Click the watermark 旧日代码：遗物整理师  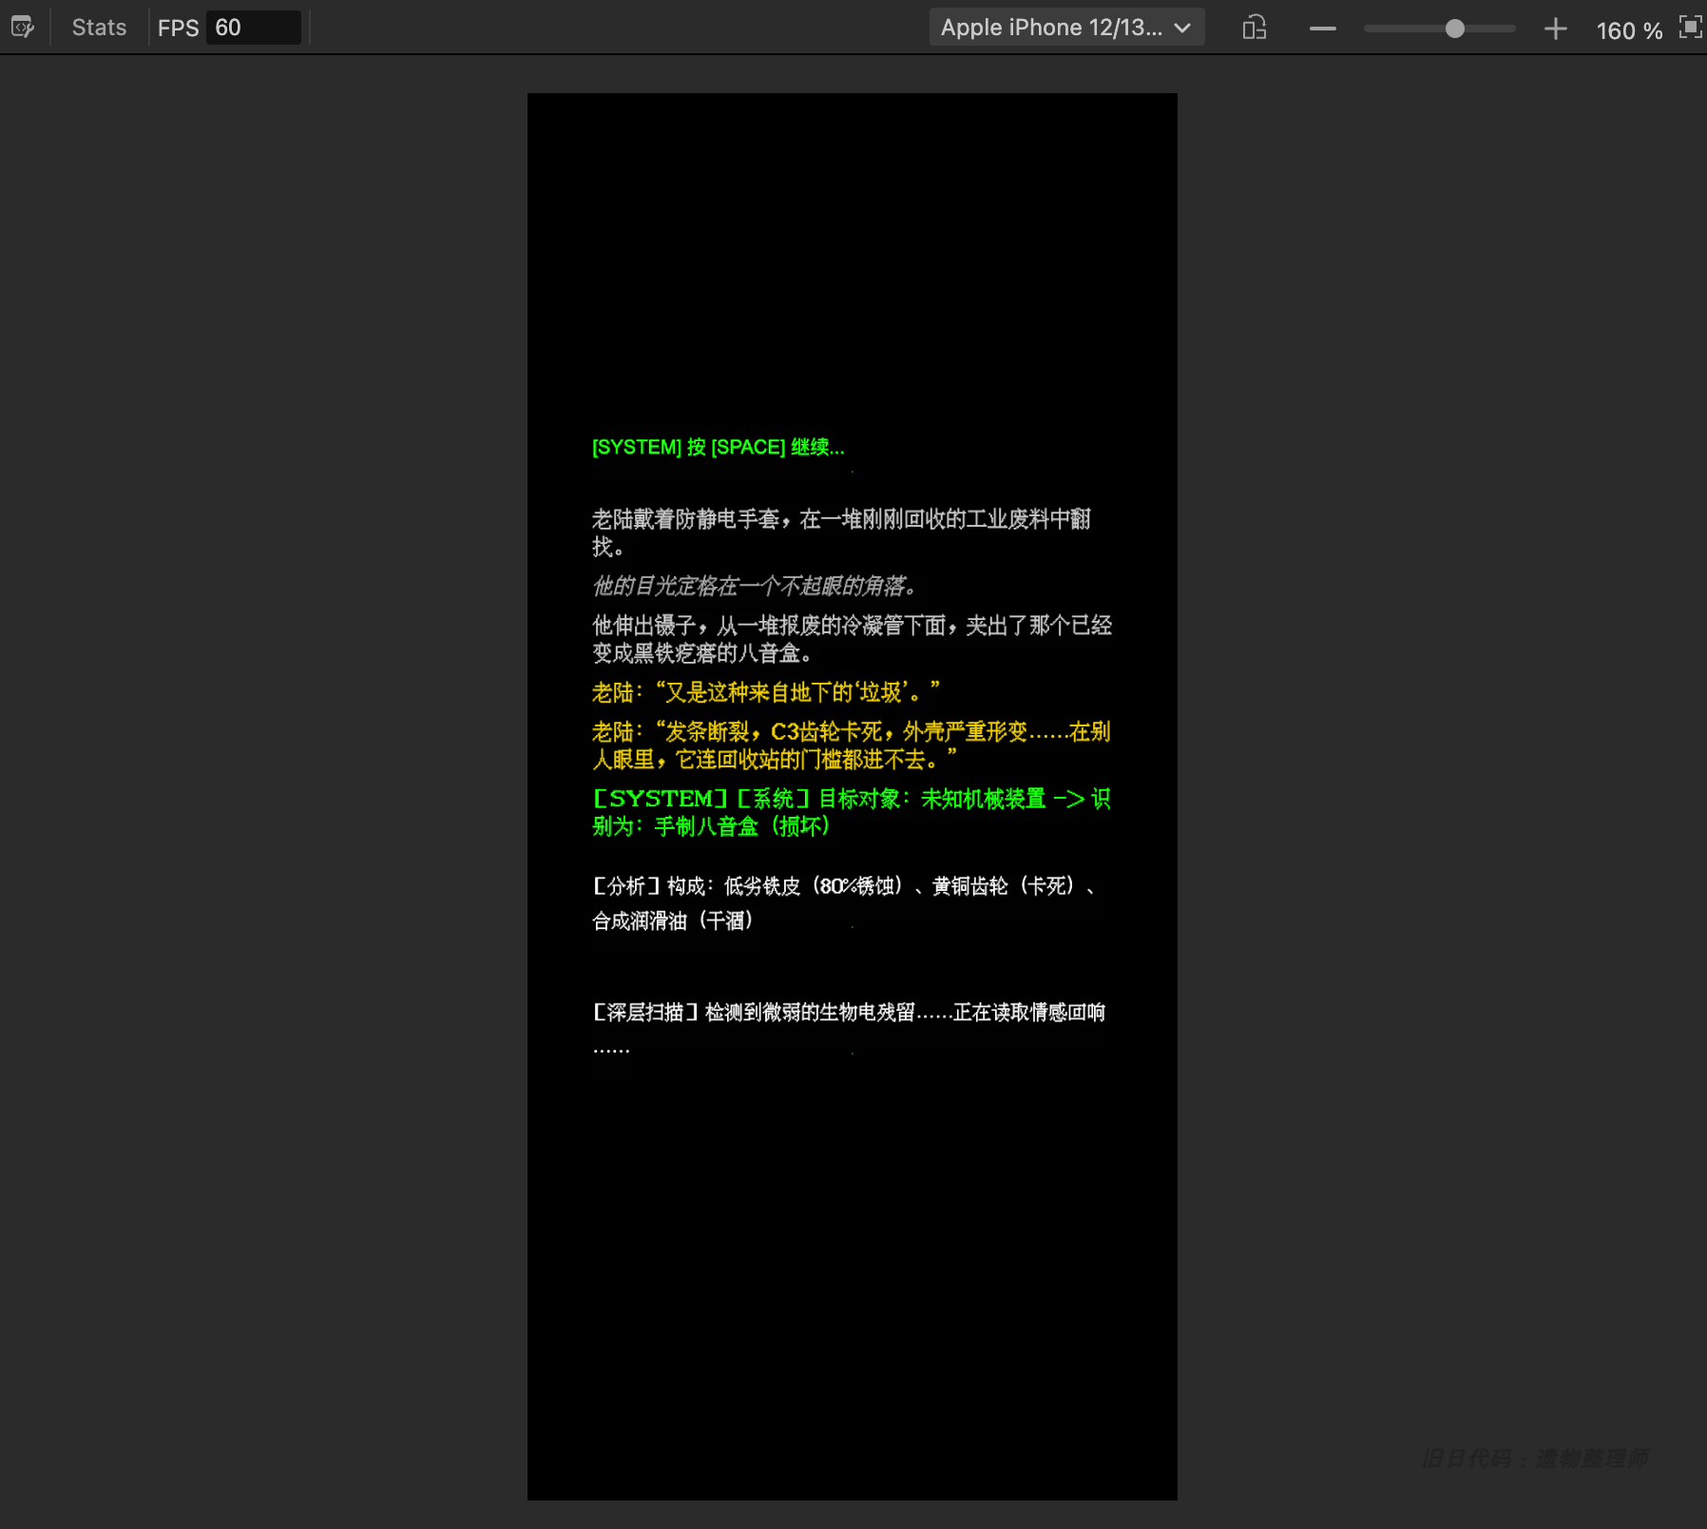point(1535,1459)
